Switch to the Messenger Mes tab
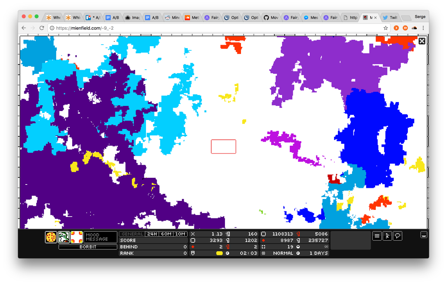447x284 pixels. point(311,18)
